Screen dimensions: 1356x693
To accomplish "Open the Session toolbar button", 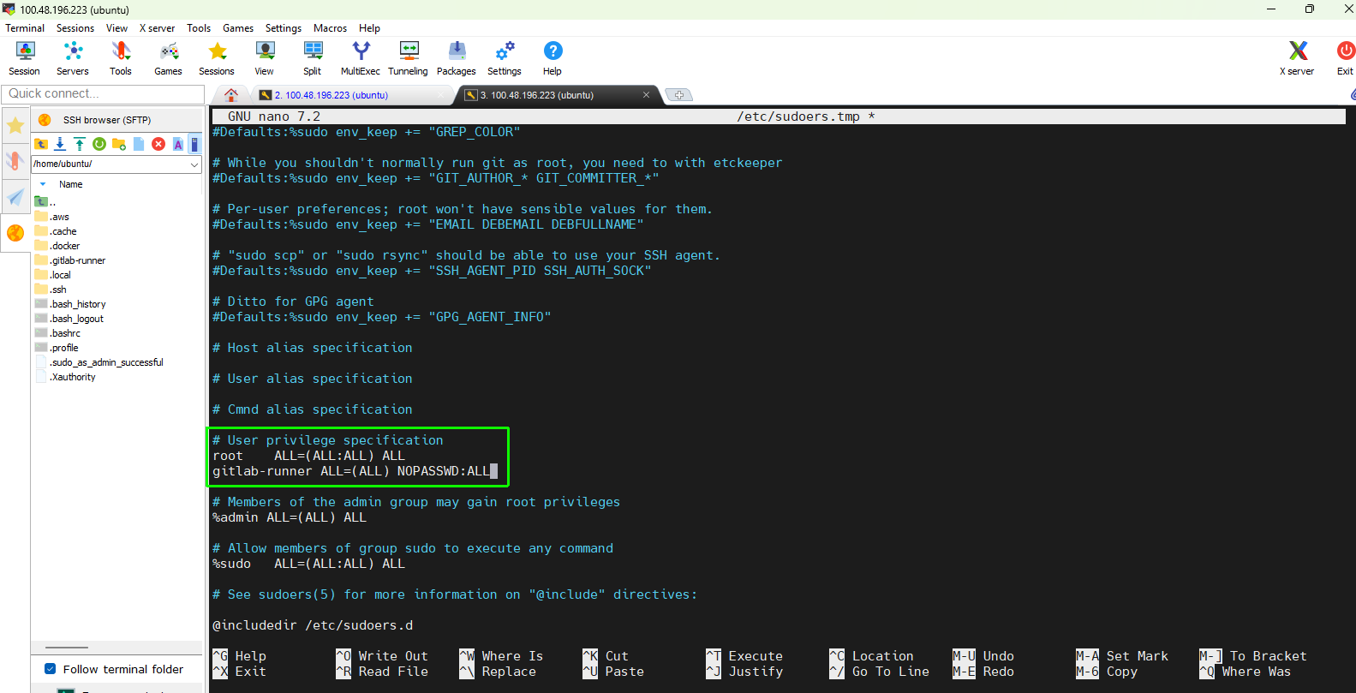I will [x=25, y=58].
